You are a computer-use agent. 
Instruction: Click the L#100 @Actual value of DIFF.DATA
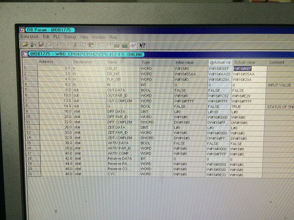[x=219, y=112]
